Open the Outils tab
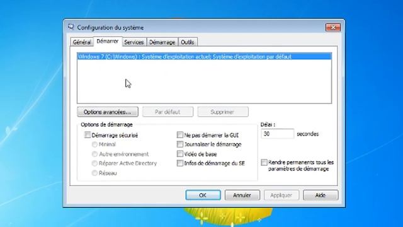The height and width of the screenshot is (227, 403). pyautogui.click(x=188, y=42)
